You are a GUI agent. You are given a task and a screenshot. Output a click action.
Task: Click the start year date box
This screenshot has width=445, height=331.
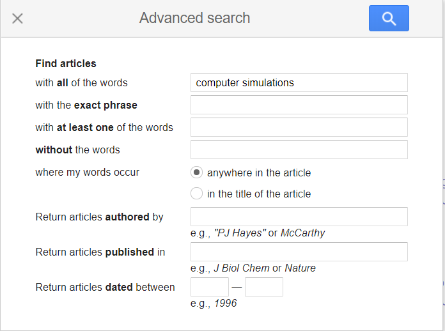[210, 287]
